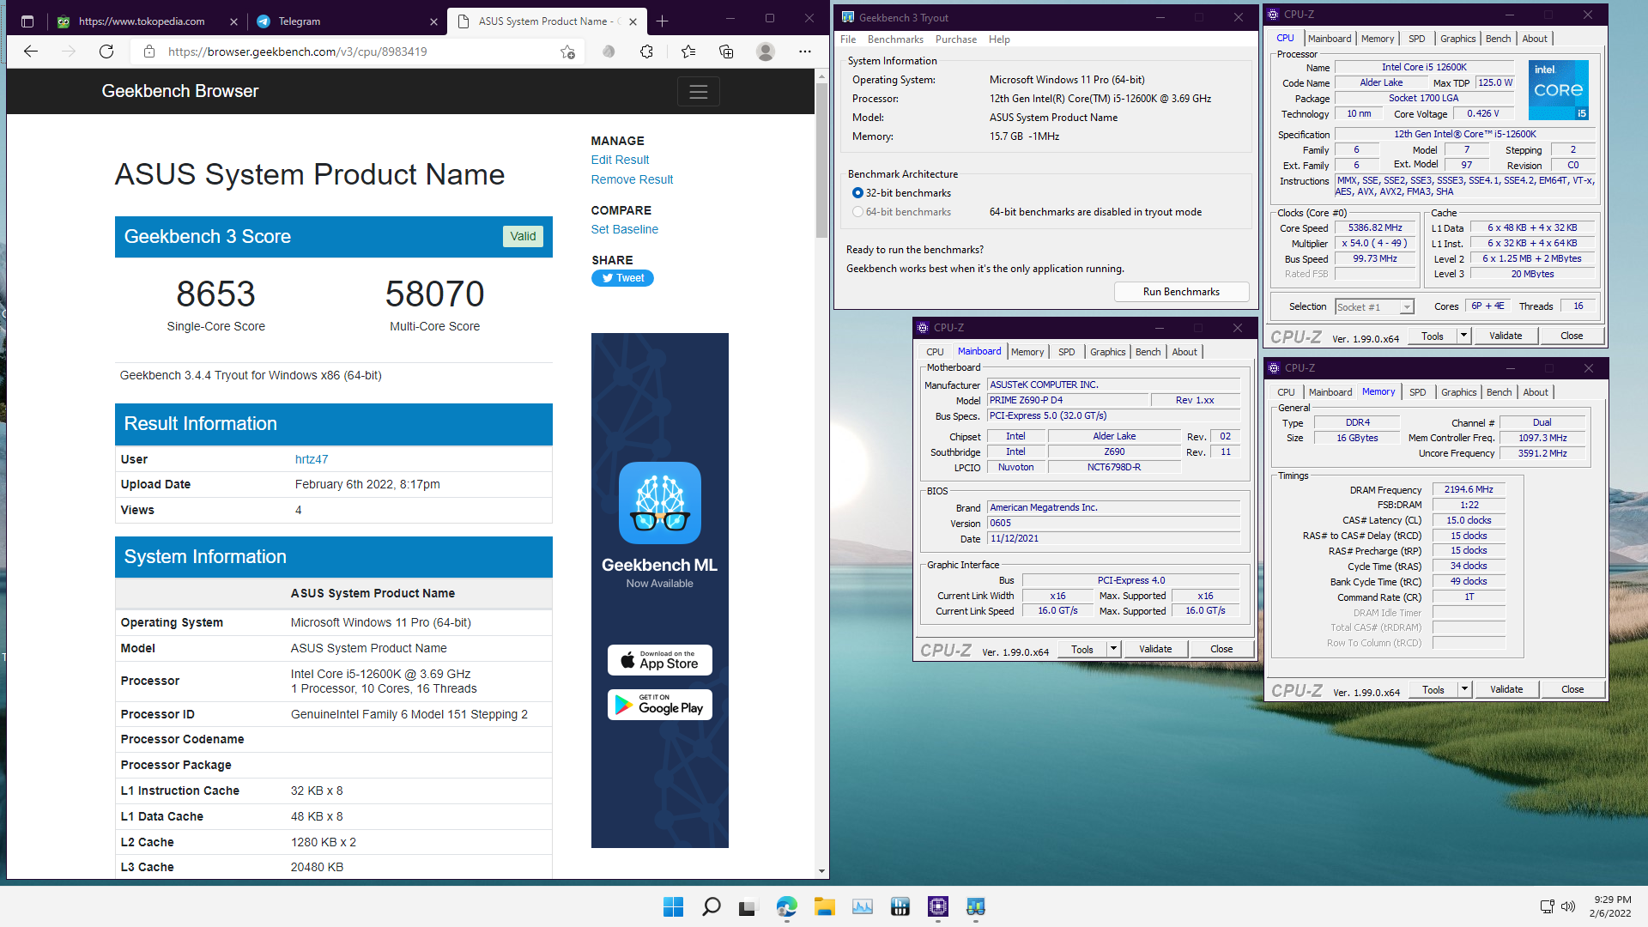Switch to About tab in Memory CPU-Z window
This screenshot has width=1648, height=927.
coord(1536,392)
